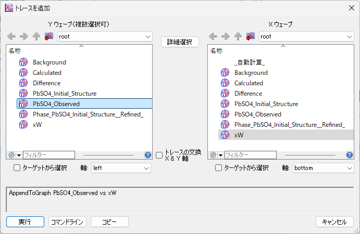
Task: Open the Y axis dropdown showing left
Action: (x=120, y=168)
